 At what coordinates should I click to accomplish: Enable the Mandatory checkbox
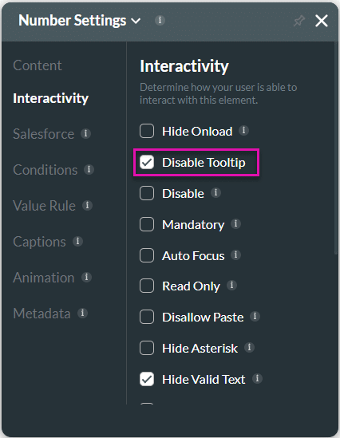pyautogui.click(x=147, y=224)
